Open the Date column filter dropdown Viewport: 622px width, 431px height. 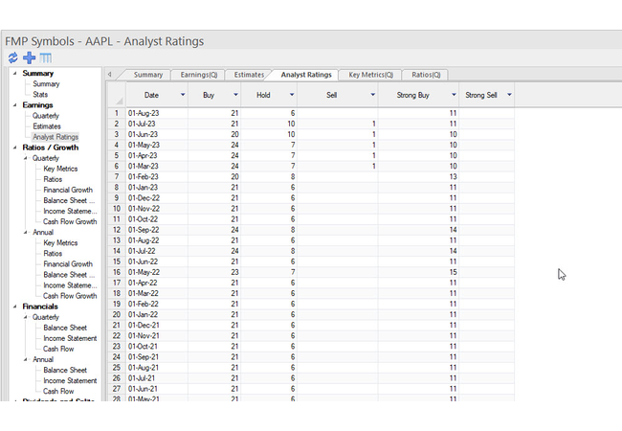click(183, 95)
